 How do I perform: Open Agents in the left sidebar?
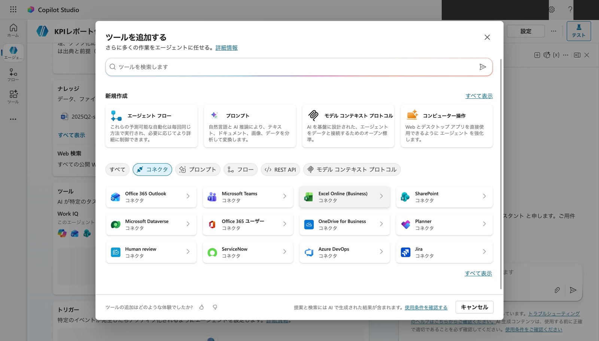(x=13, y=53)
